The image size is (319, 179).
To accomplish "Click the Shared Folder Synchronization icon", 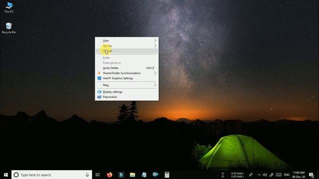I will [99, 73].
